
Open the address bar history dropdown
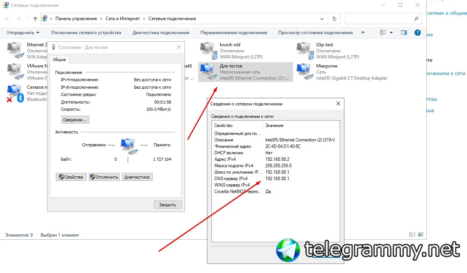tap(322, 19)
